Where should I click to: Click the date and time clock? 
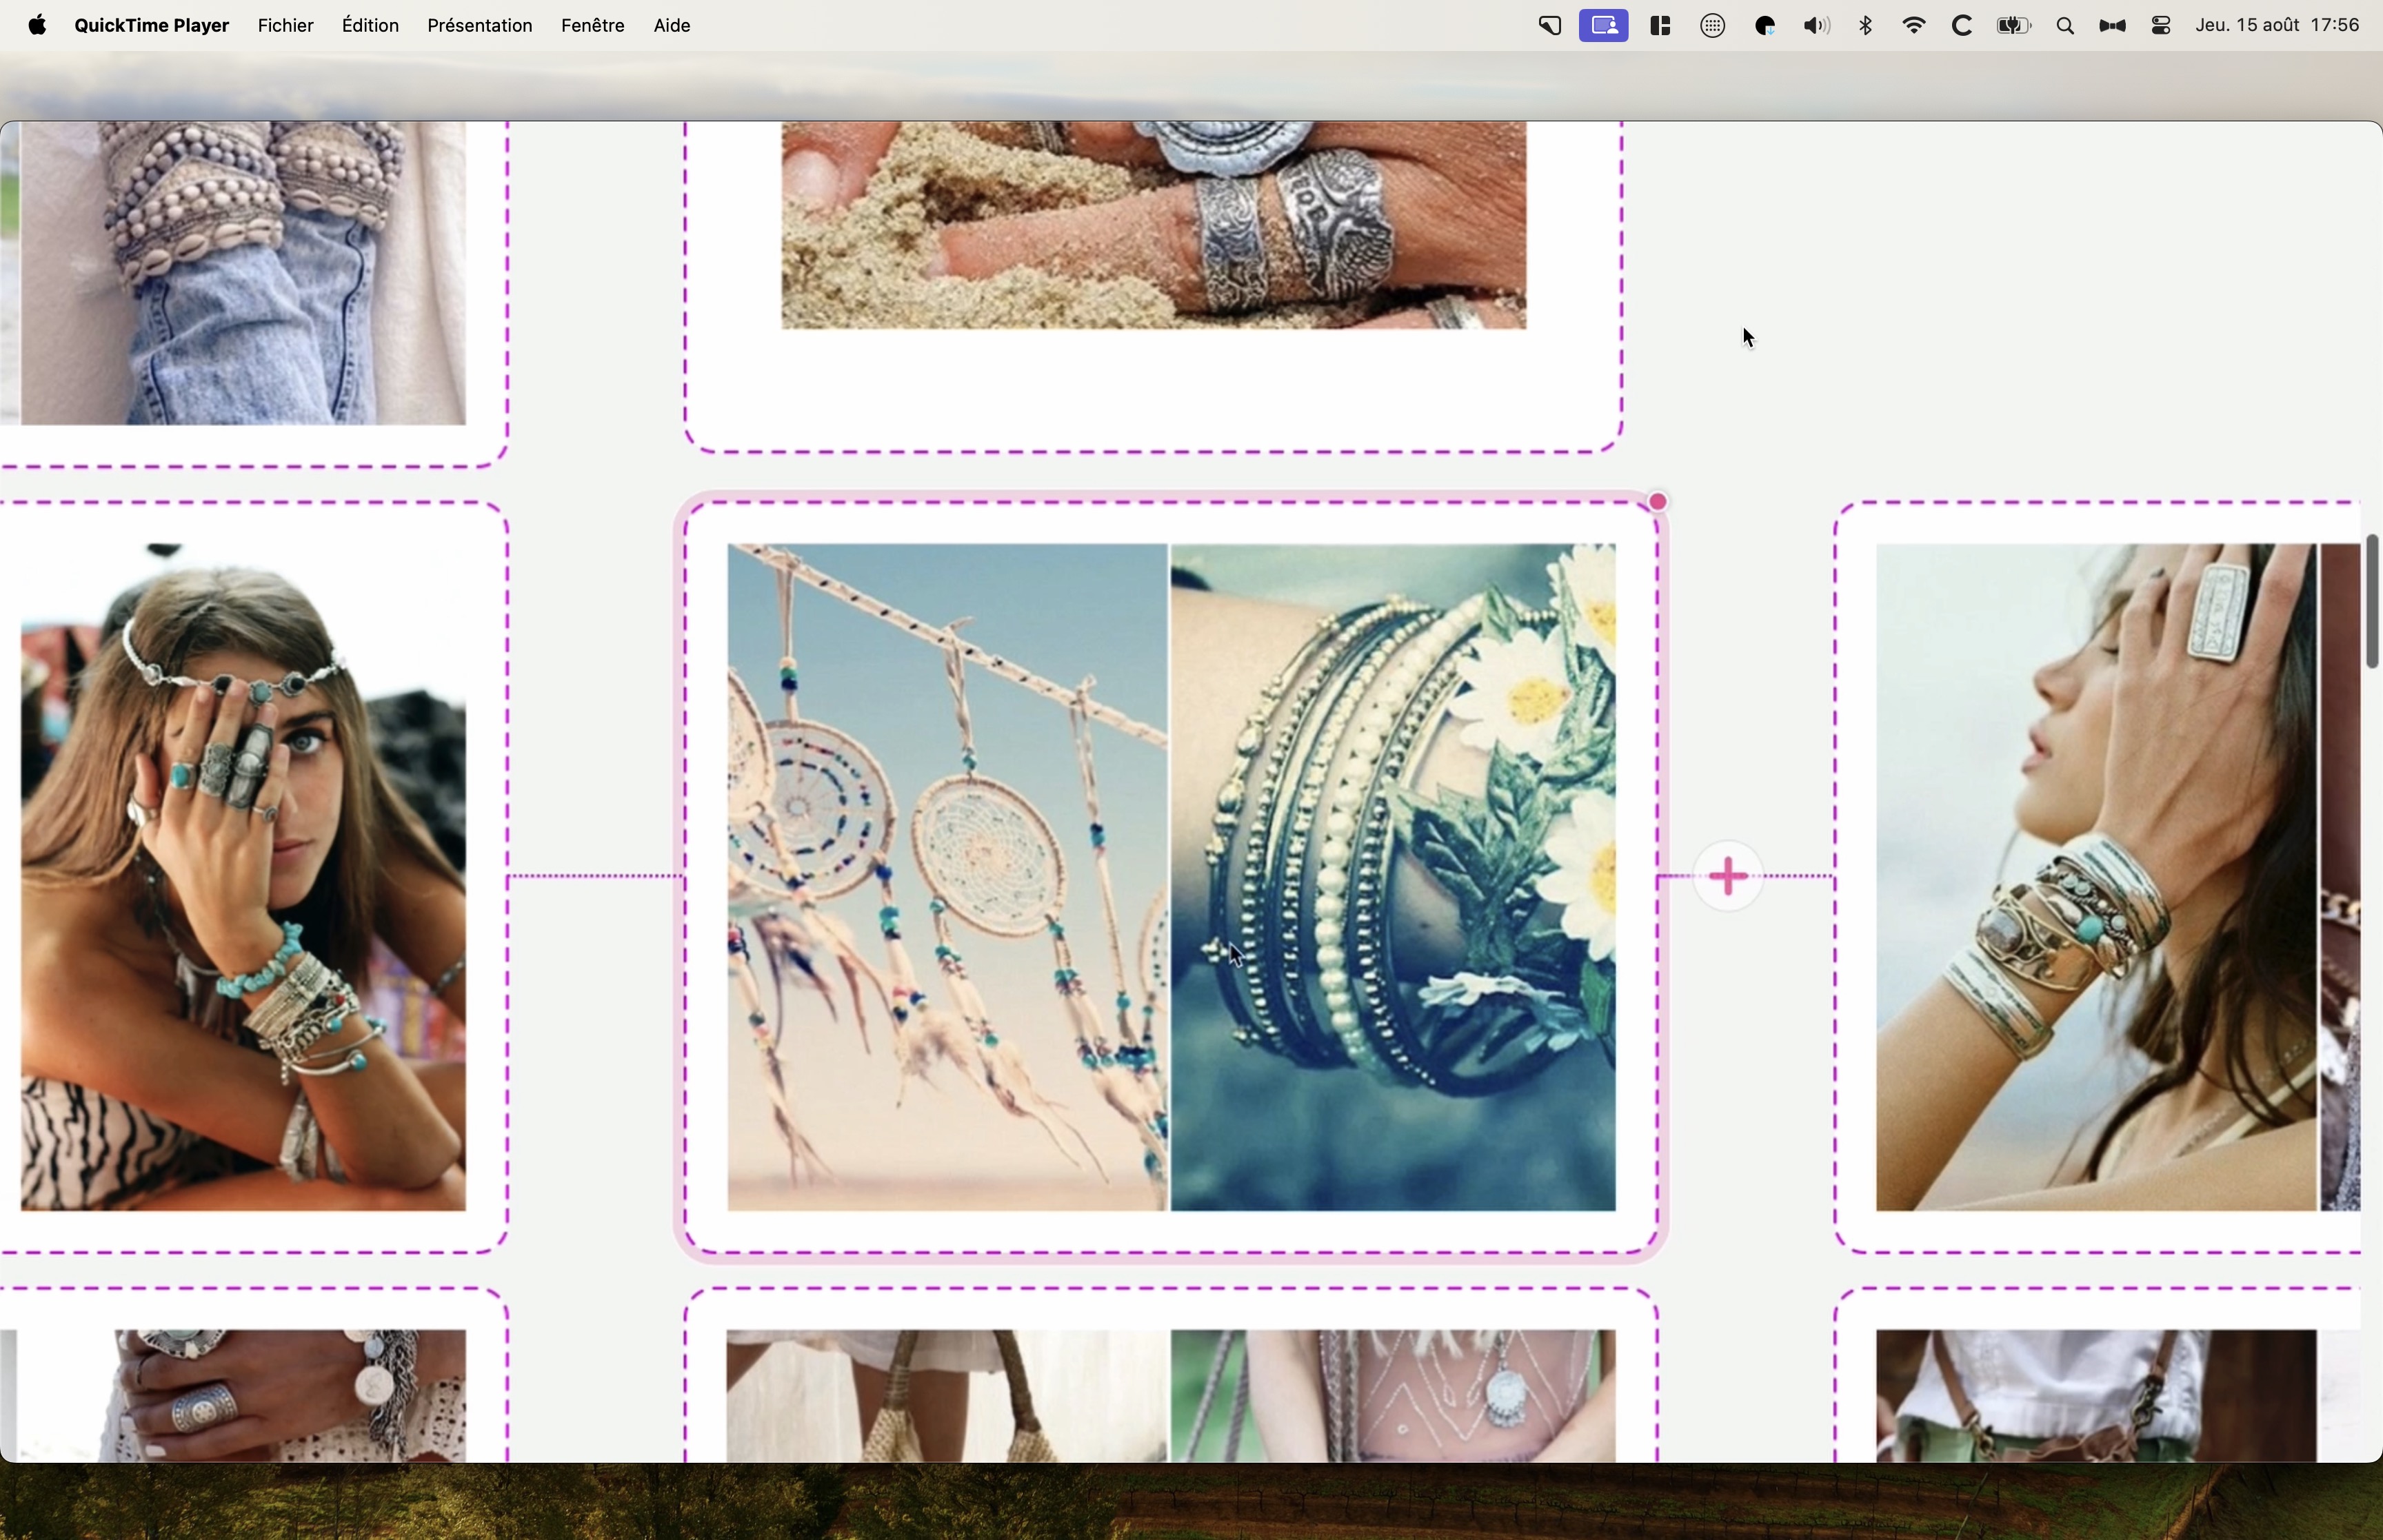point(2277,26)
